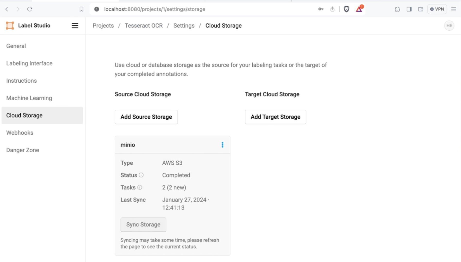461x262 pixels.
Task: Click the password key icon in address bar
Action: (321, 9)
